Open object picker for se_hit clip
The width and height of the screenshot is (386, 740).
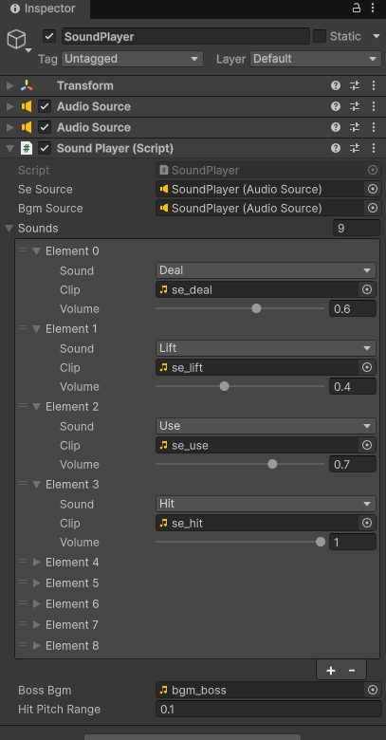(367, 523)
